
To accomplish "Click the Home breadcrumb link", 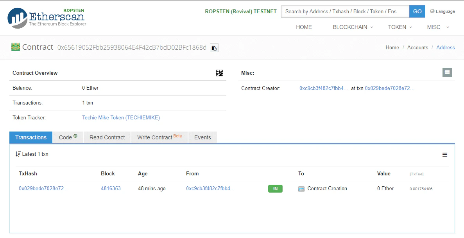I will pos(392,47).
